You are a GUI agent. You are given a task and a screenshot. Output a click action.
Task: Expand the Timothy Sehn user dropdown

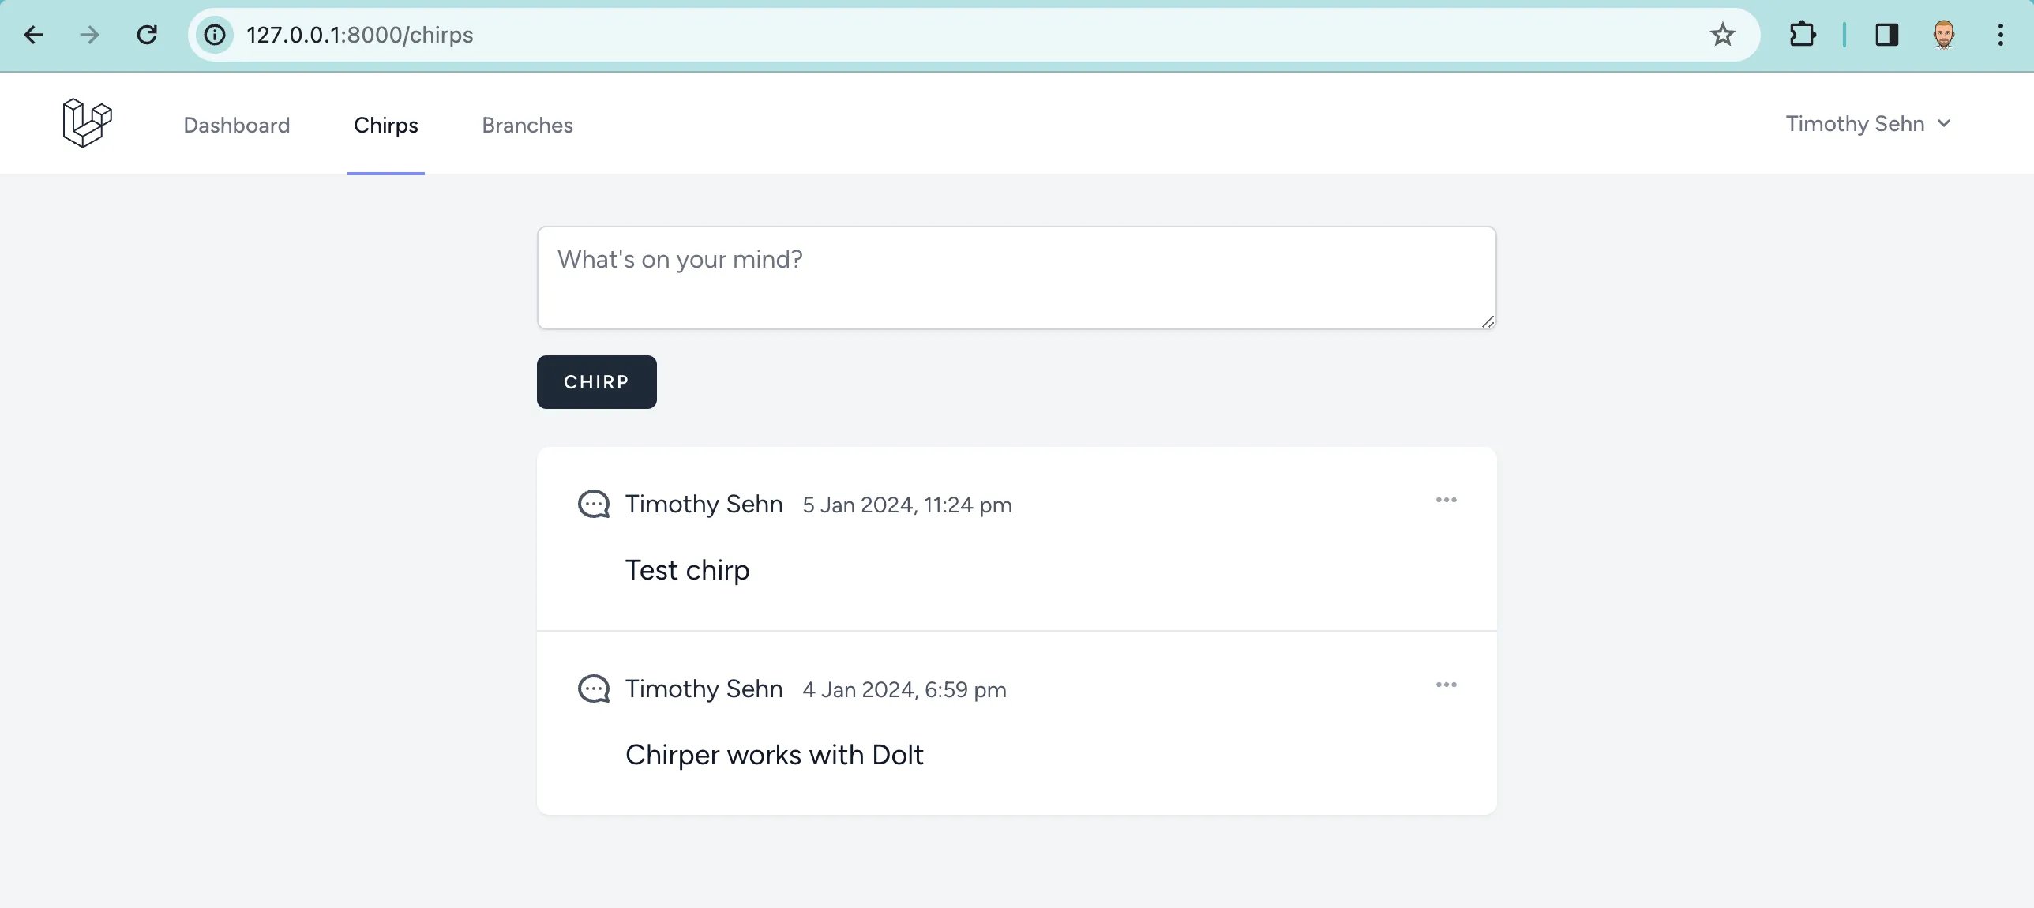[x=1867, y=124]
